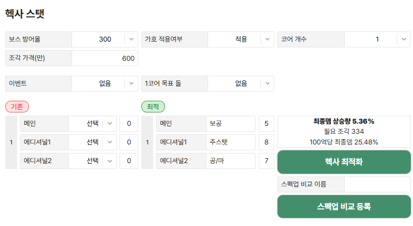The width and height of the screenshot is (413, 226).
Task: Focus the 스펙업 비교 이름 text field
Action: tap(377, 184)
